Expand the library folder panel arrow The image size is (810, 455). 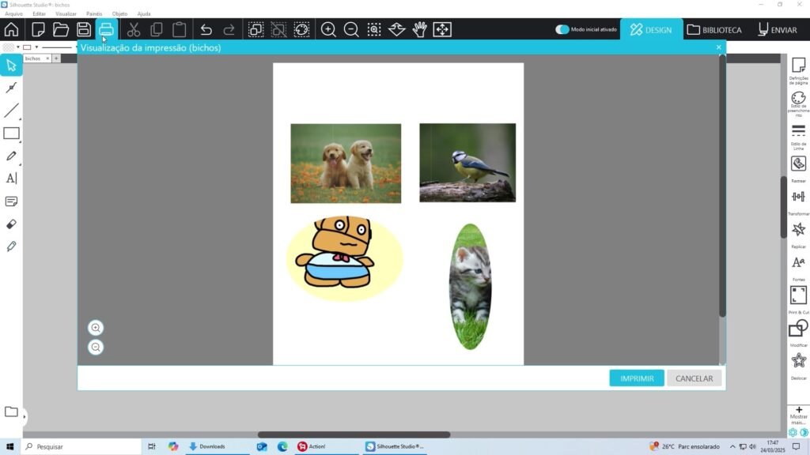coord(25,416)
